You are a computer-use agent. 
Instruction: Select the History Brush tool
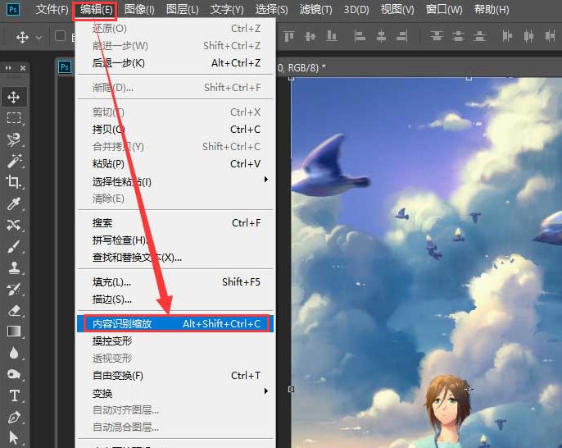point(14,289)
